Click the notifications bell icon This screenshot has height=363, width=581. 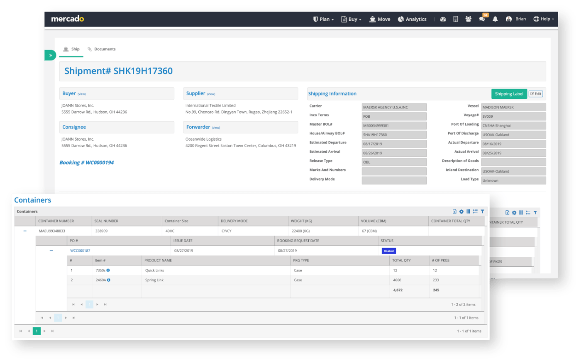(x=495, y=19)
